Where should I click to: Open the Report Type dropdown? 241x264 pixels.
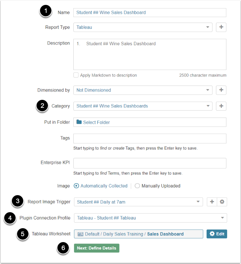(x=143, y=27)
